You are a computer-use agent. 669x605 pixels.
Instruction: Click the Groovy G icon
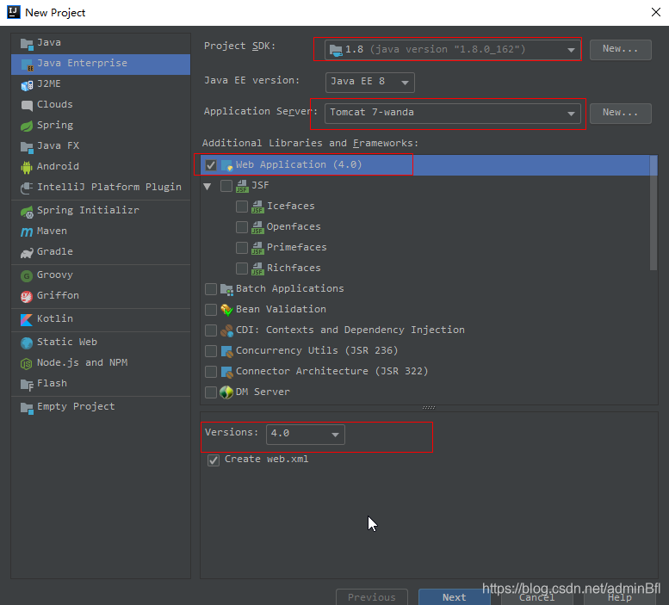click(x=27, y=276)
